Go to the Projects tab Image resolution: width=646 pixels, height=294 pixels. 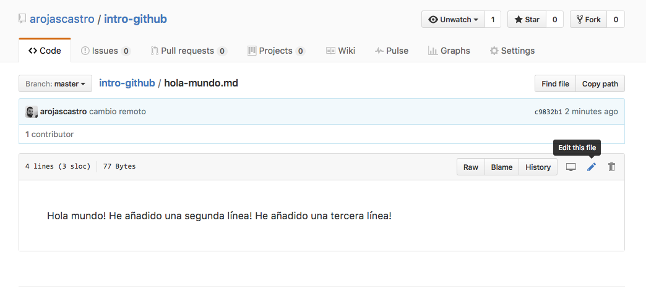tap(276, 51)
